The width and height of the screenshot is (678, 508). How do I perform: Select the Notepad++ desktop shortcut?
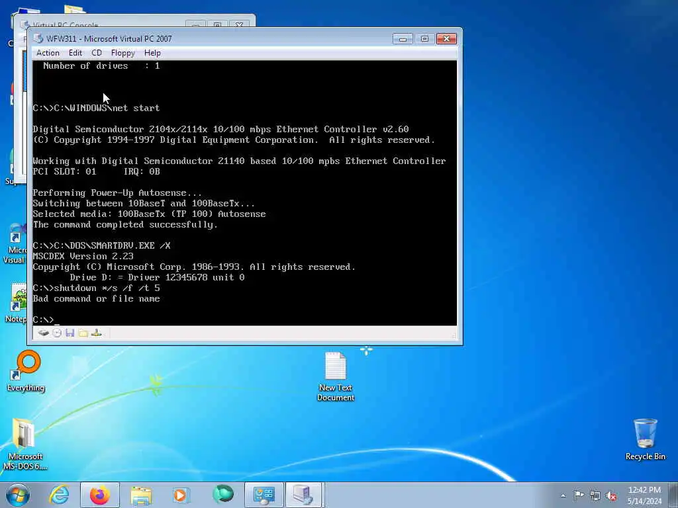(17, 302)
